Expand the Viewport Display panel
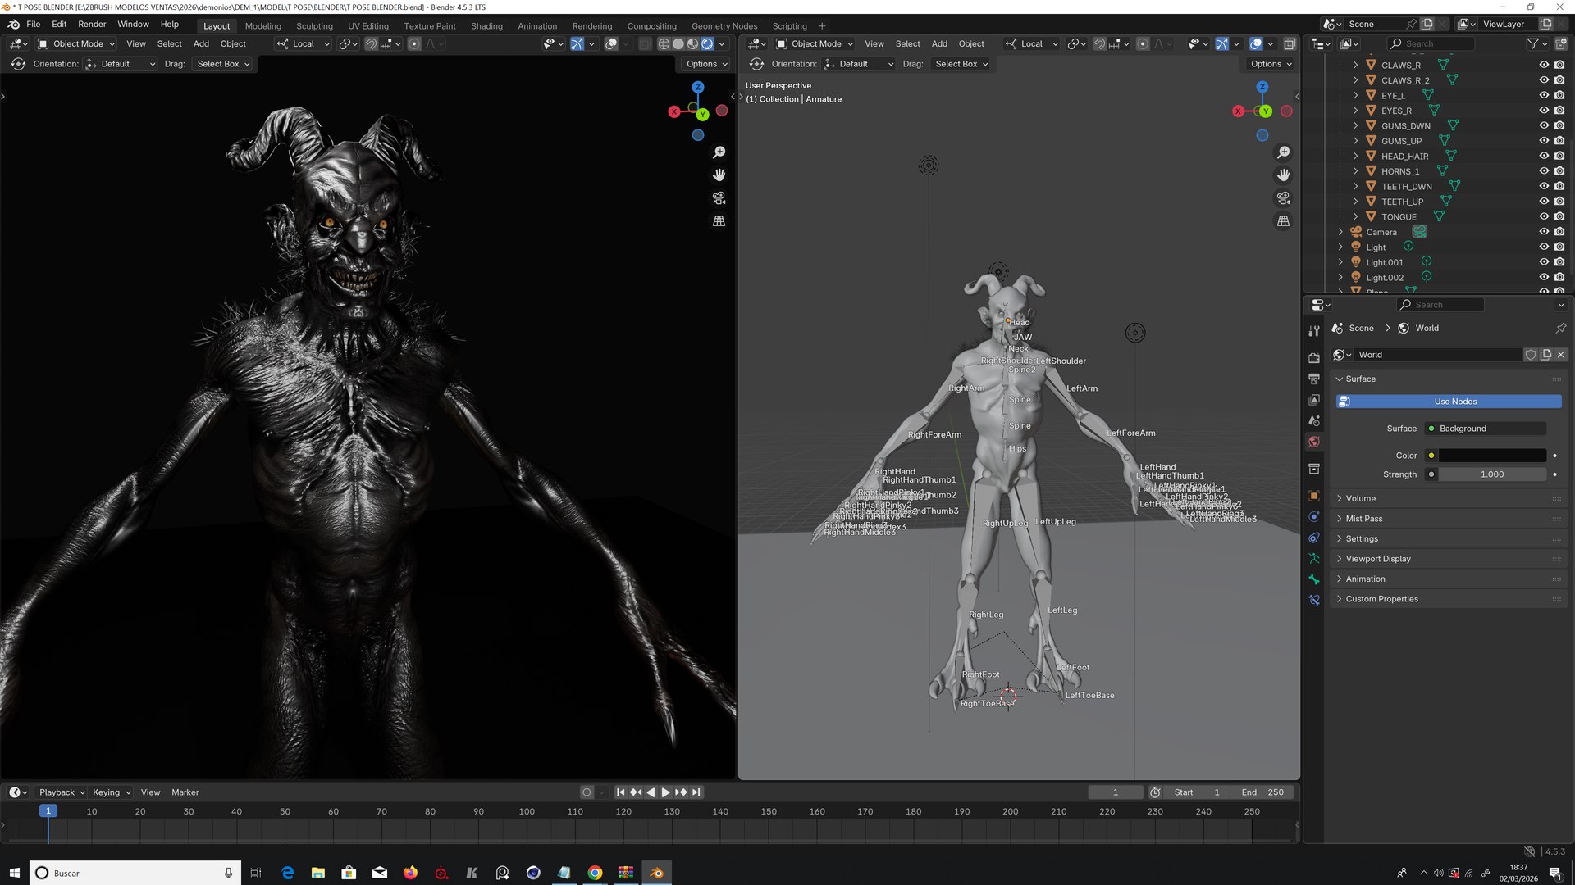The width and height of the screenshot is (1575, 885). 1448,559
